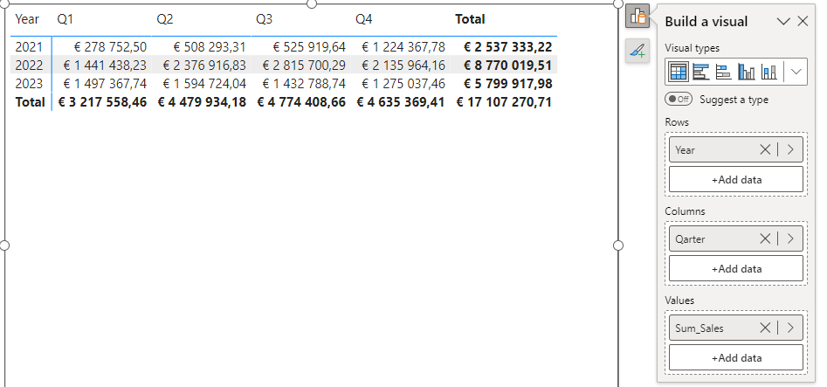Click the cell € 1 275 037,46

[403, 83]
